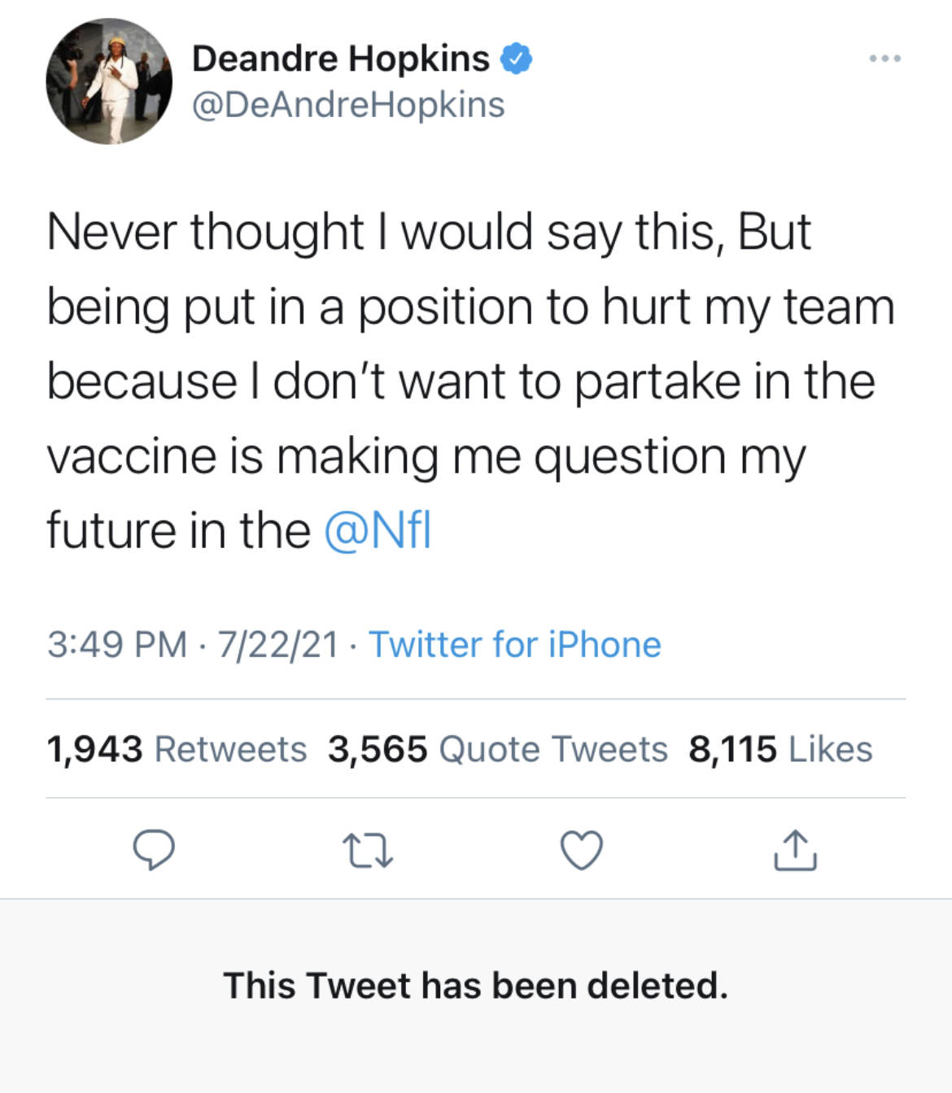
Task: Tap the tweet body text
Action: pos(469,381)
